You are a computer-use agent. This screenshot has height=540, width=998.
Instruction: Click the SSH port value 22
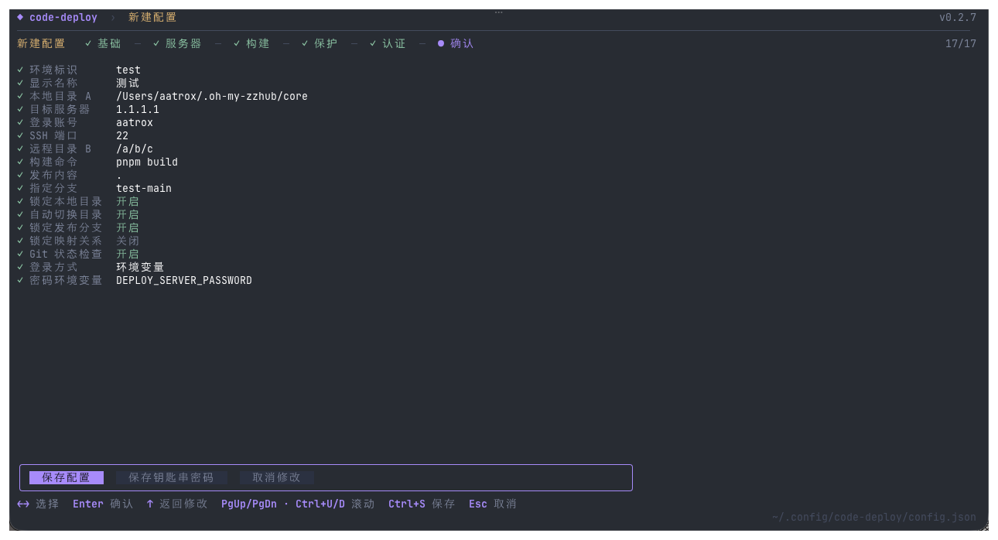point(122,135)
